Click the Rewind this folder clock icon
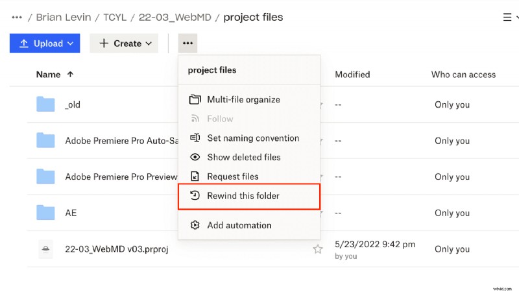 coord(195,195)
